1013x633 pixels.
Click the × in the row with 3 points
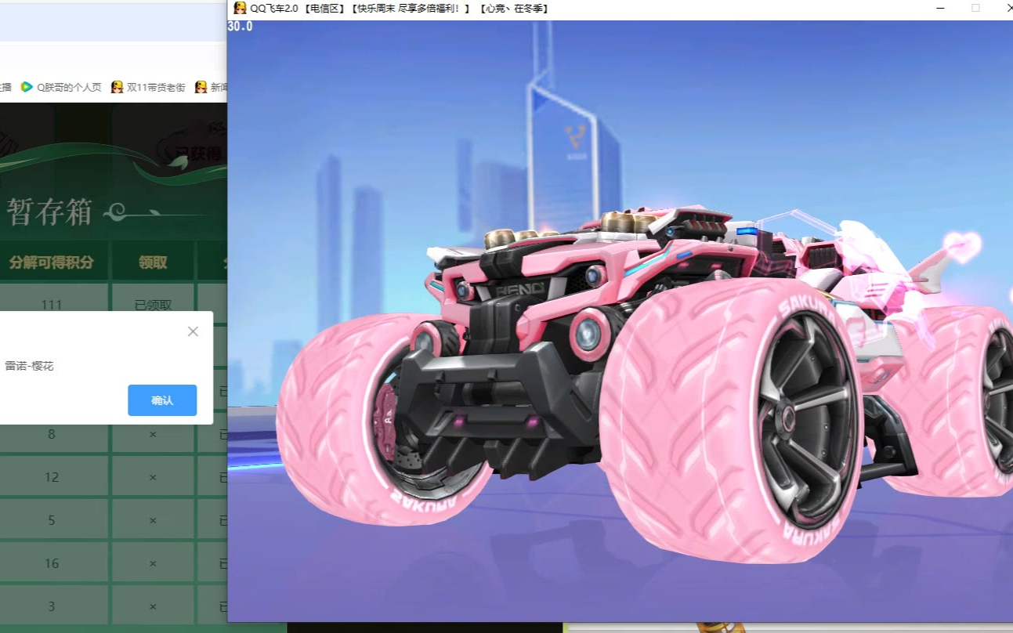[x=153, y=606]
